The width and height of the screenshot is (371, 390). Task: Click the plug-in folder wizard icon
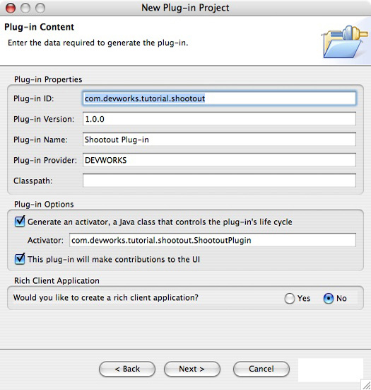[x=345, y=42]
